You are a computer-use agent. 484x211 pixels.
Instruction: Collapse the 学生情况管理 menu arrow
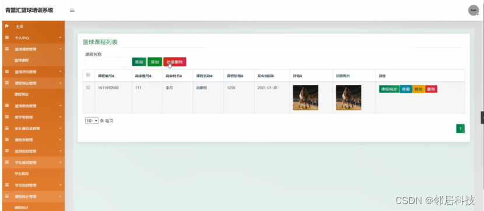point(60,162)
